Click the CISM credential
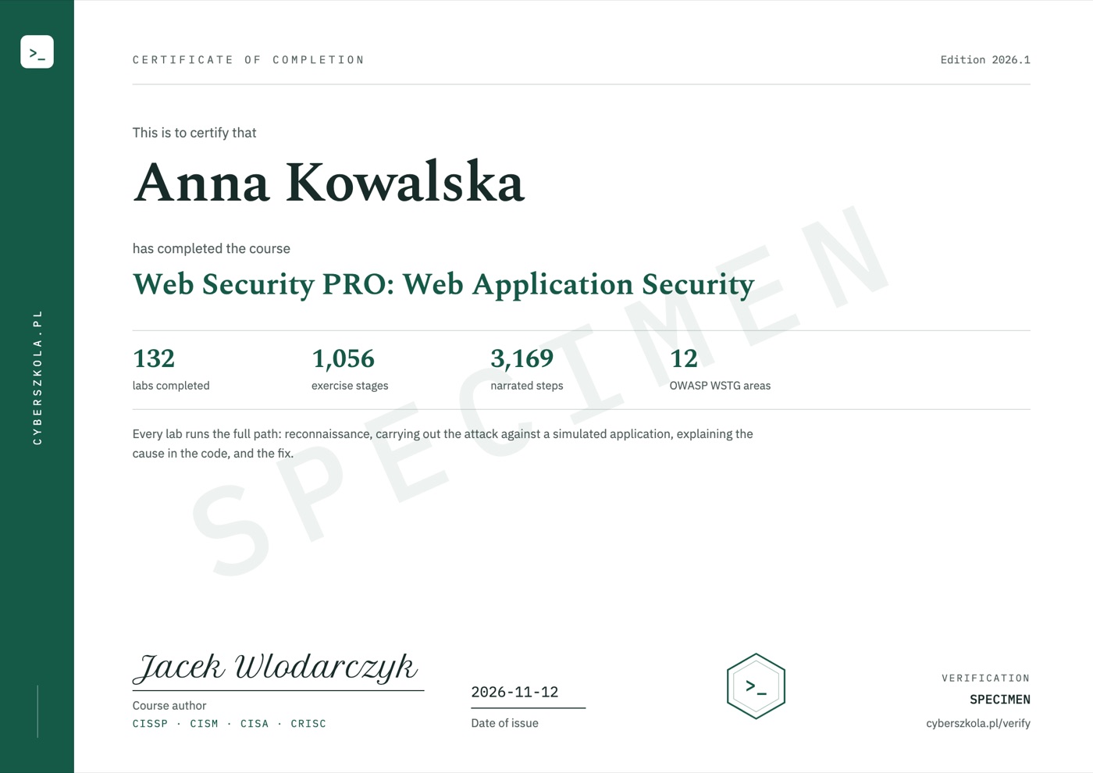The height and width of the screenshot is (773, 1093). pos(204,724)
